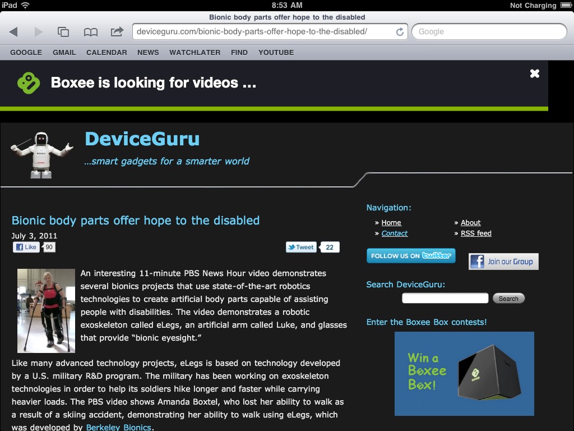This screenshot has width=574, height=431.
Task: Click the tweet count bubble showing 22
Action: point(330,247)
